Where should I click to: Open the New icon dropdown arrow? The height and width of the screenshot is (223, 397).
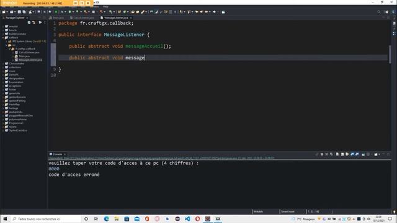[x=7, y=12]
